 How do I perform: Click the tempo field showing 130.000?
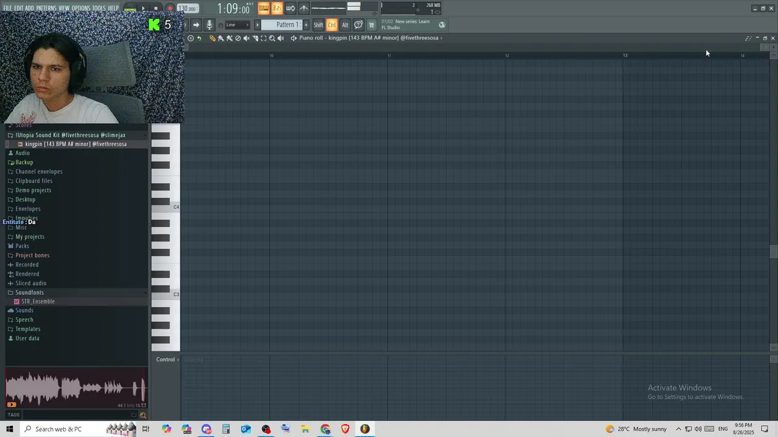pos(187,8)
